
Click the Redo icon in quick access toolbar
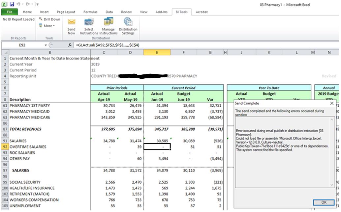click(28, 4)
